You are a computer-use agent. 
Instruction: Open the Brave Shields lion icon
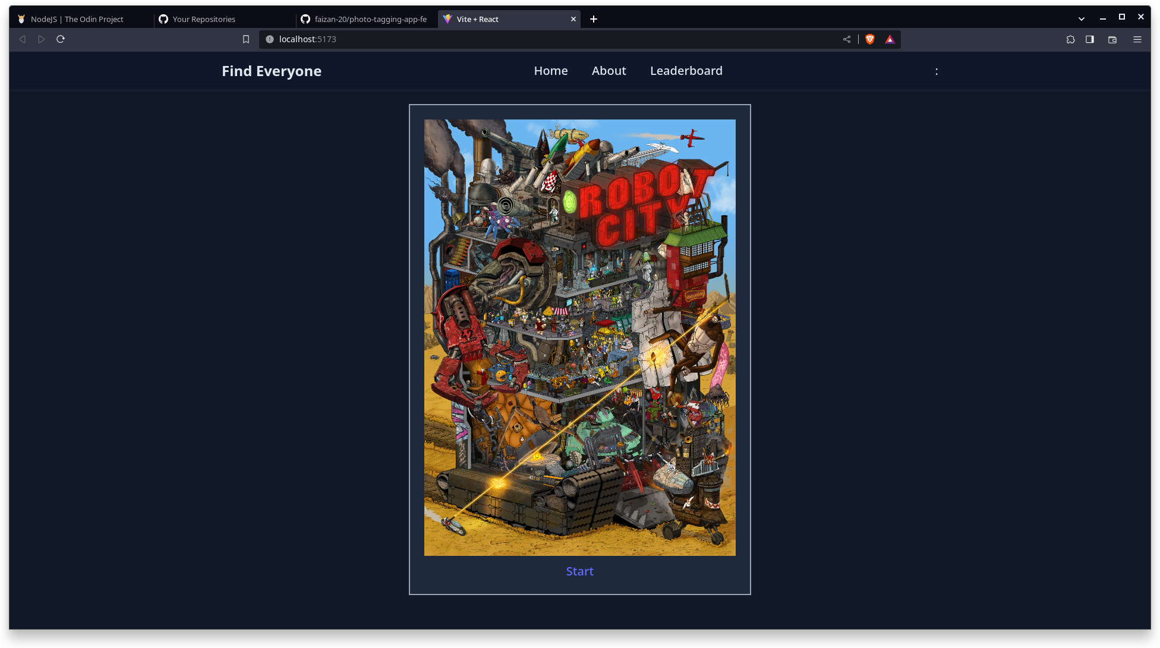(870, 39)
